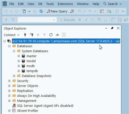Screen dimensions: 129x114
Task: Open the Extensions menu
Action: pos(65,4)
